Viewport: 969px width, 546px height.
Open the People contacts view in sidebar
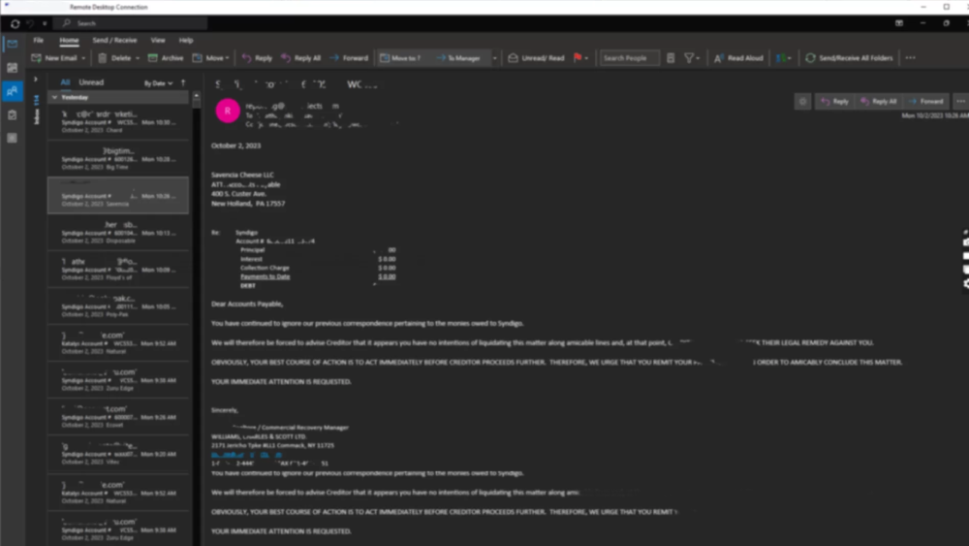[12, 91]
